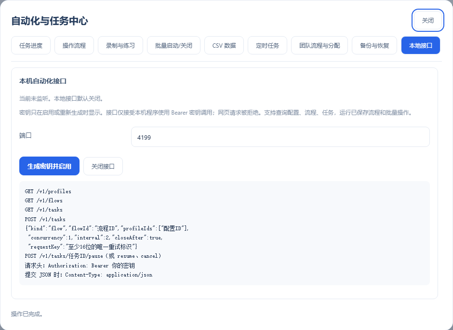The height and width of the screenshot is (330, 453).
Task: Click the line containing "requestKey"
Action: pos(82,247)
